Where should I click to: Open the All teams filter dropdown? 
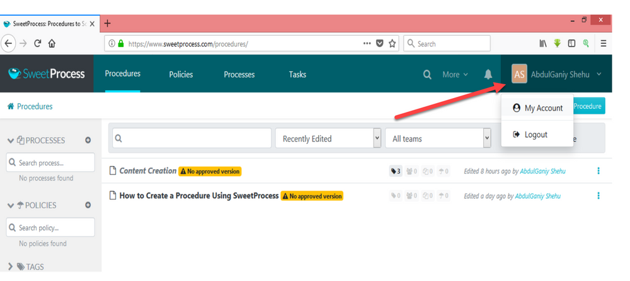point(438,138)
